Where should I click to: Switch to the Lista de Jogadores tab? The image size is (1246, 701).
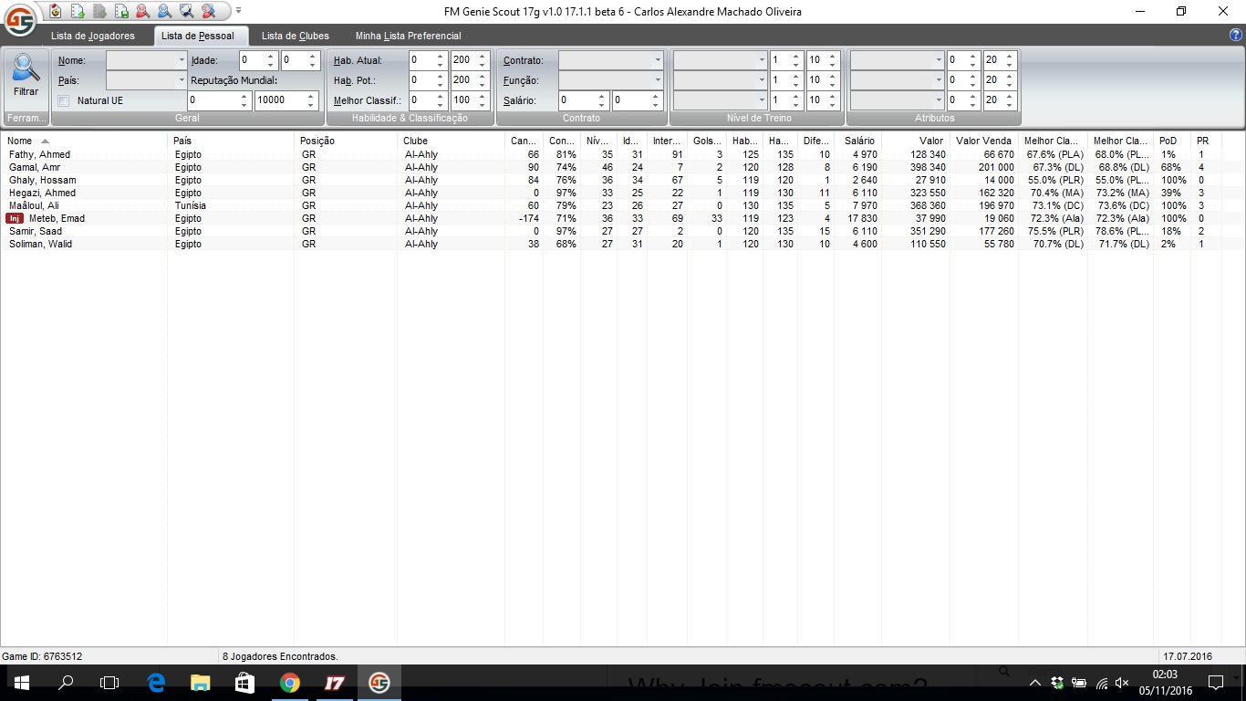pos(92,36)
